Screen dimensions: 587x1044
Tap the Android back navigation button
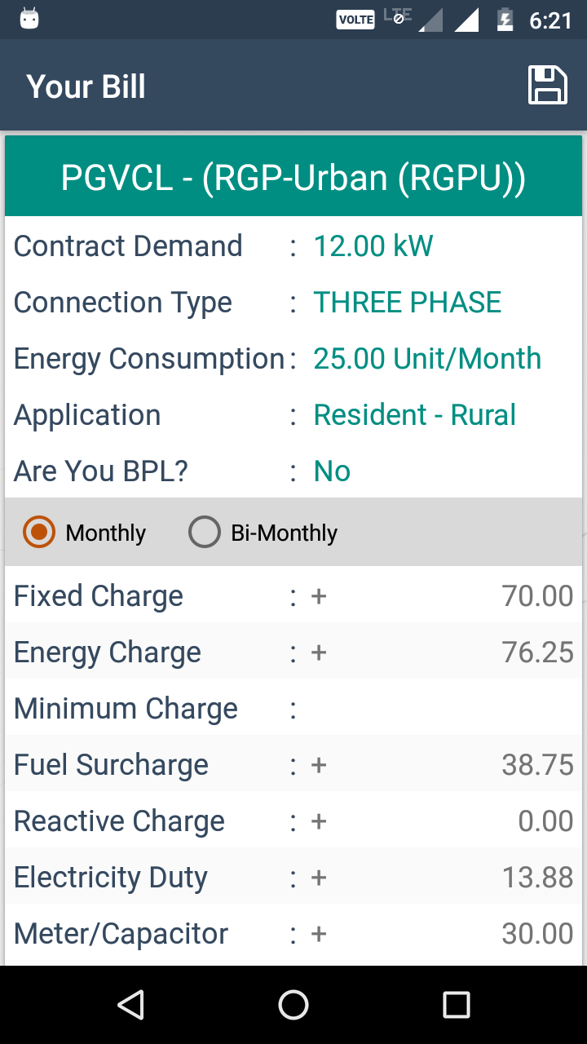coord(130,1005)
